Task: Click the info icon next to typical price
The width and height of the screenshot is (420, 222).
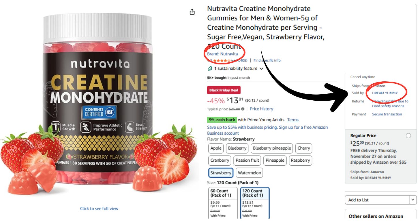Action: point(243,109)
